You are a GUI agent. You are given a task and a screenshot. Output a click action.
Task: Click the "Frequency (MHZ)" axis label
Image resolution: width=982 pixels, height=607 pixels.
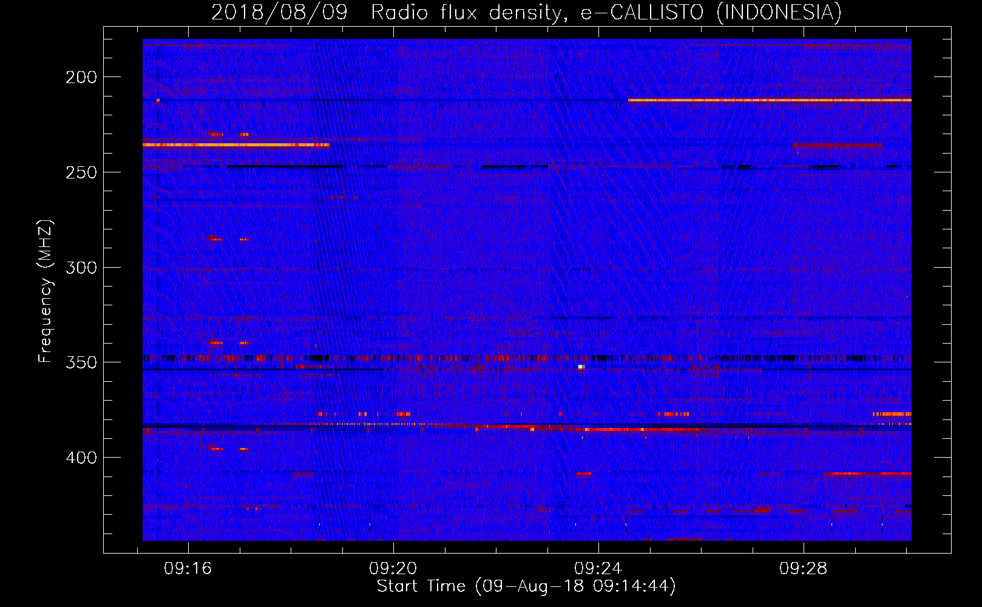(46, 291)
